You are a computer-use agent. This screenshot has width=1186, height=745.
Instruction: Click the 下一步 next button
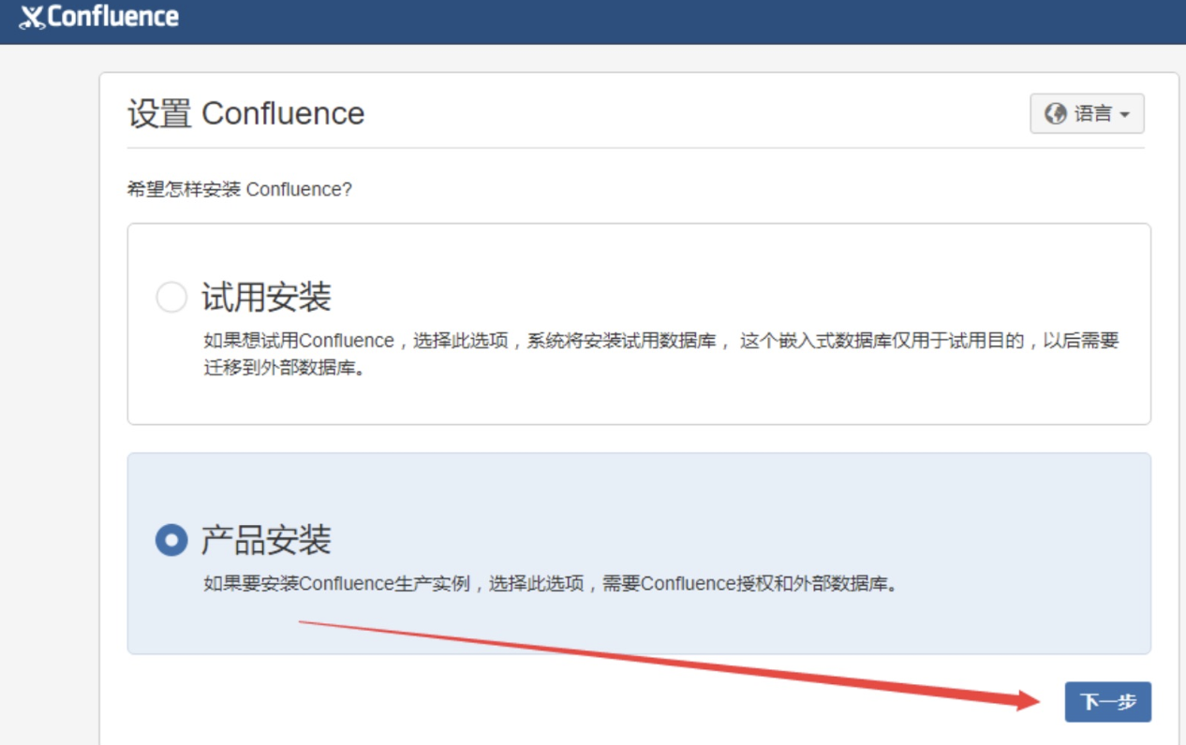point(1107,702)
